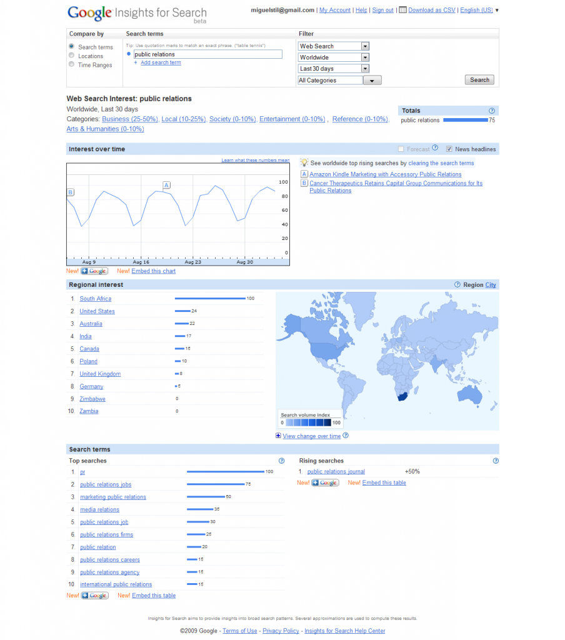Open the My Account link
Screen dimensions: 565x640
pyautogui.click(x=335, y=10)
